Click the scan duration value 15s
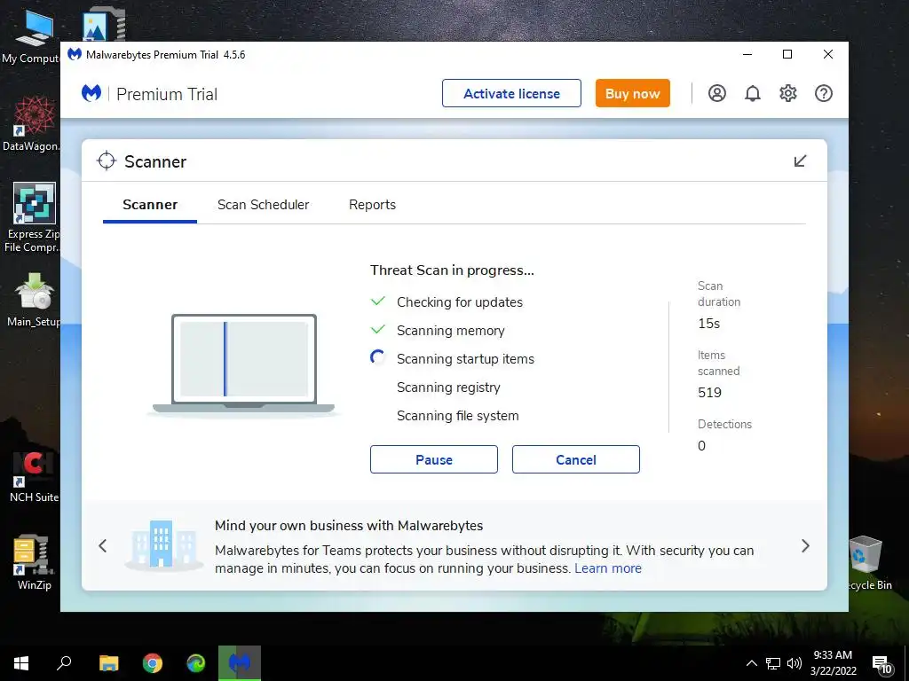 pyautogui.click(x=708, y=323)
